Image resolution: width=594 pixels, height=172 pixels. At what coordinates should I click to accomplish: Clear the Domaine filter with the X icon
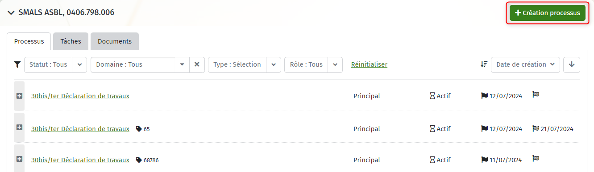(x=197, y=64)
